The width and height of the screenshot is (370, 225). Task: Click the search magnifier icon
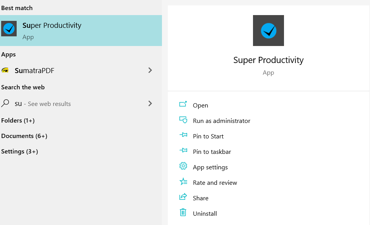click(x=5, y=103)
